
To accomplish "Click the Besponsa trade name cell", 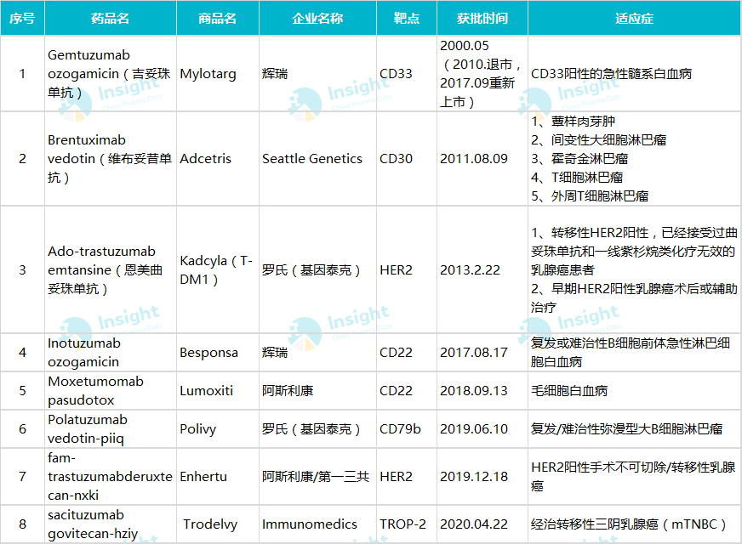I will [218, 353].
